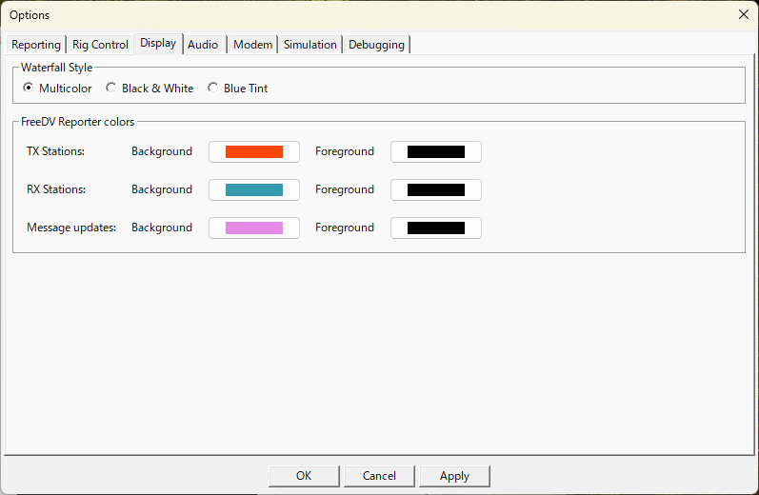The image size is (759, 495).
Task: Confirm settings with the OK button
Action: click(x=304, y=476)
